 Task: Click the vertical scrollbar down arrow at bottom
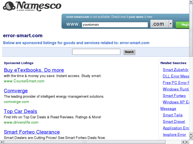191,138
